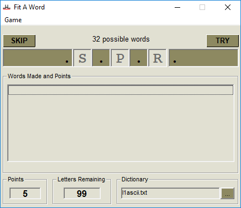Open dictionary browse button with ellipsis

[x=227, y=194]
